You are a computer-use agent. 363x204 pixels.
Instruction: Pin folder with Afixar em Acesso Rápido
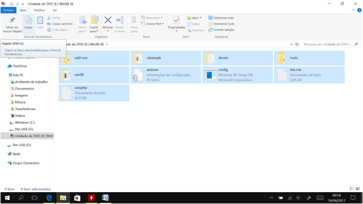tap(13, 24)
